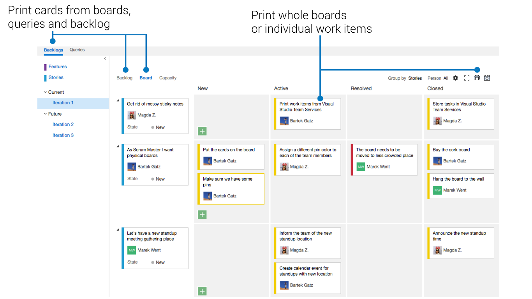Open 'Make sure we have some pins' card title

tap(227, 182)
